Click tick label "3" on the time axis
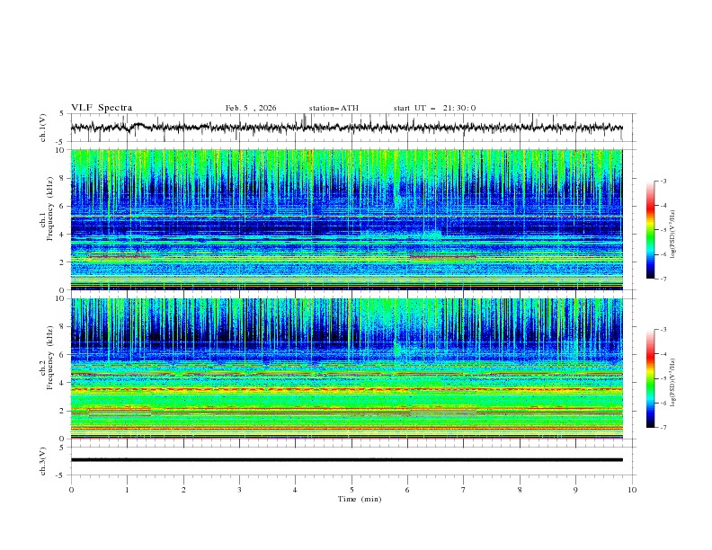712x550 pixels. (x=239, y=490)
